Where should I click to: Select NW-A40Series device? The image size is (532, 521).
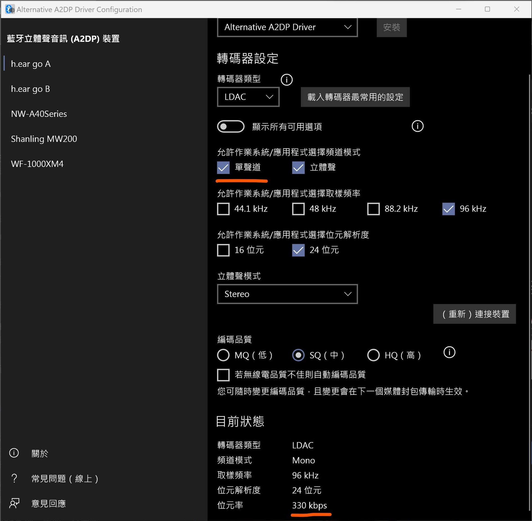point(104,114)
